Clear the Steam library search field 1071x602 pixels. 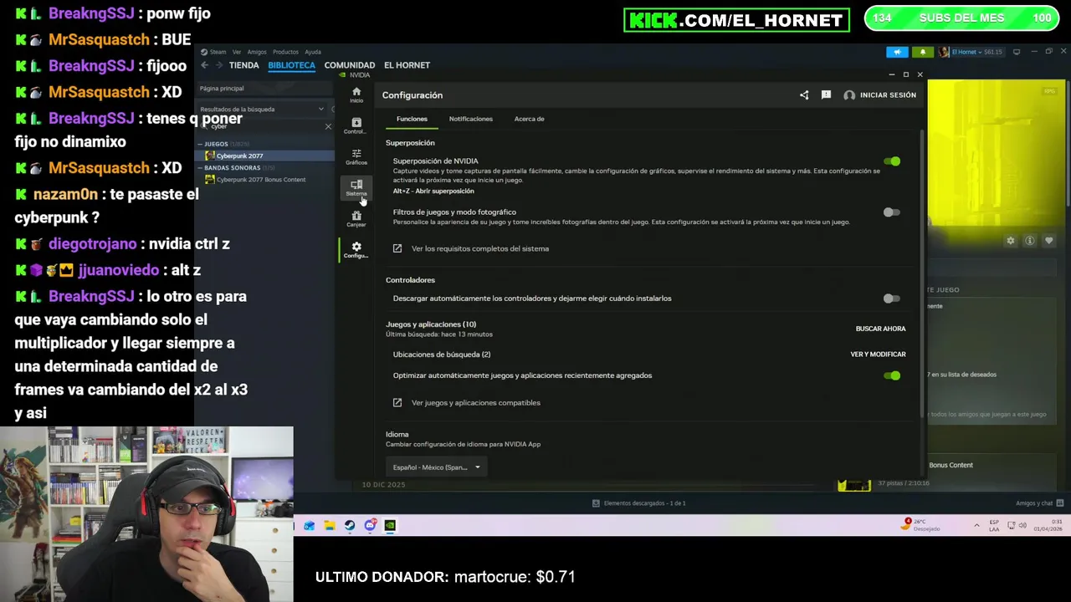328,126
